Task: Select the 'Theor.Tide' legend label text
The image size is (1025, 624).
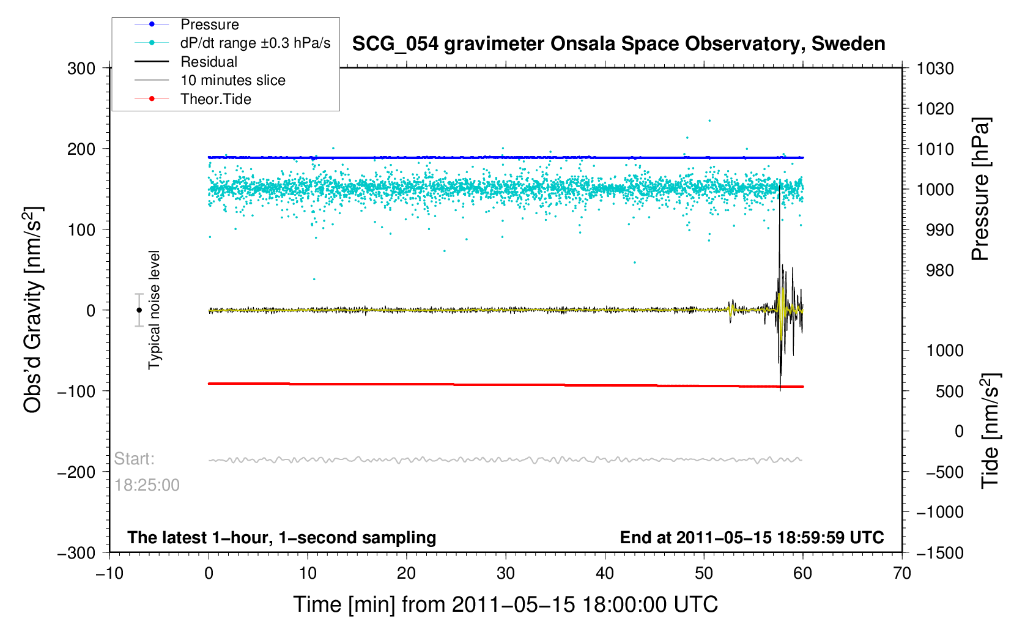Action: [216, 99]
